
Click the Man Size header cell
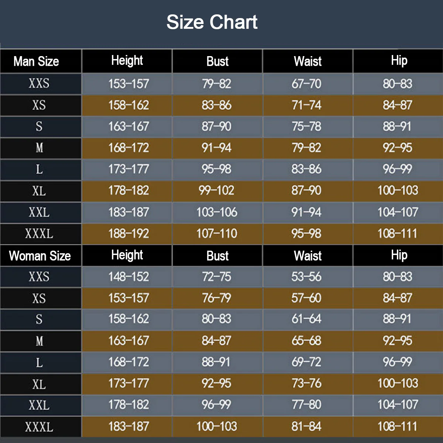[x=36, y=61]
